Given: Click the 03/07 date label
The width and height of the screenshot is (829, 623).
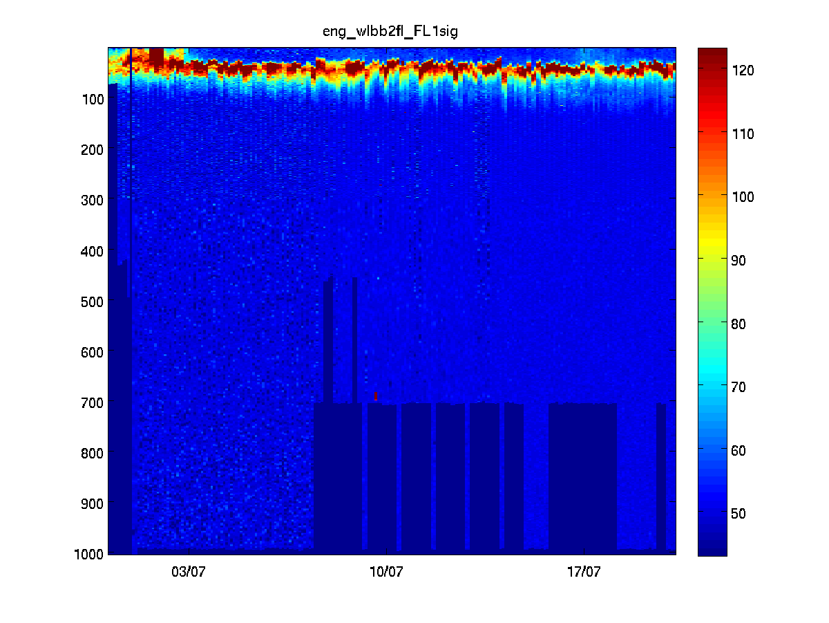Looking at the screenshot, I should point(189,572).
